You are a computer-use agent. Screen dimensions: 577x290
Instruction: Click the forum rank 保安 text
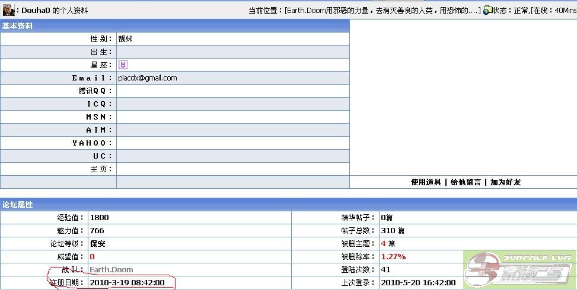[x=98, y=244]
